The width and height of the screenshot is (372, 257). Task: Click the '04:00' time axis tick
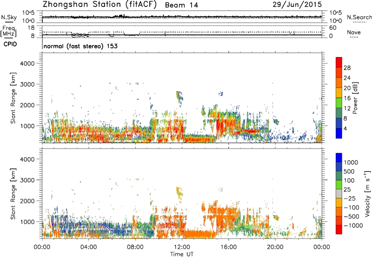pyautogui.click(x=88, y=247)
